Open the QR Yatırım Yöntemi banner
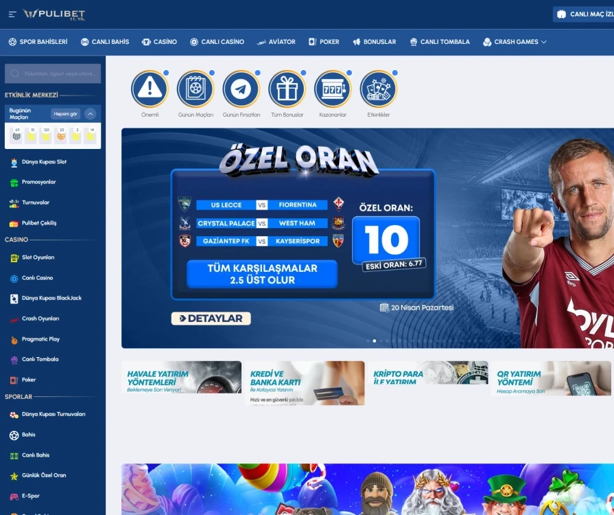 pos(551,378)
